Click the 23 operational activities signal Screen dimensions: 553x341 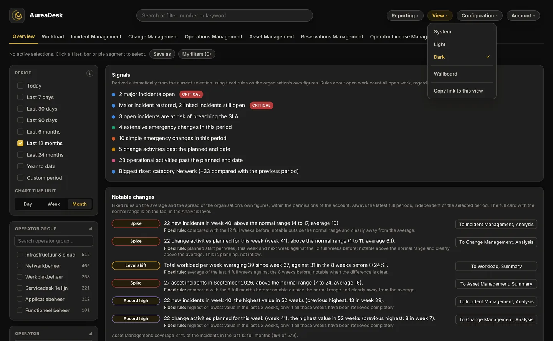(x=181, y=160)
